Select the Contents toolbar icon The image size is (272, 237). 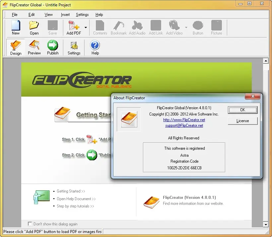(100, 28)
